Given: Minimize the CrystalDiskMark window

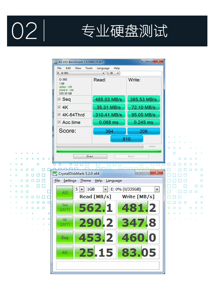Looking at the screenshot, I should click(139, 172).
